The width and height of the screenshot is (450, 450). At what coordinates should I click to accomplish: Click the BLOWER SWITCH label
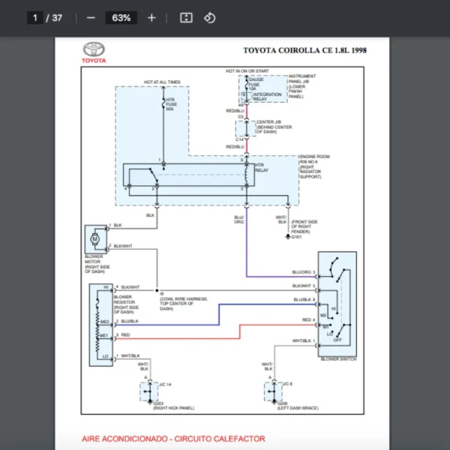(339, 359)
